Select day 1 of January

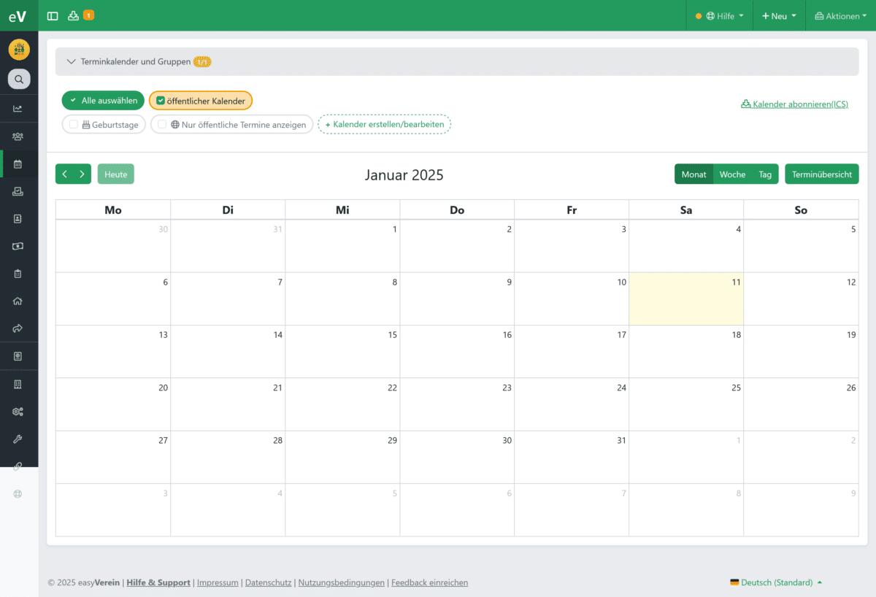(342, 246)
